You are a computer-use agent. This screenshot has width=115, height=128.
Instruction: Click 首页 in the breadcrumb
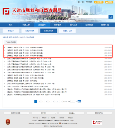[x=11, y=37]
